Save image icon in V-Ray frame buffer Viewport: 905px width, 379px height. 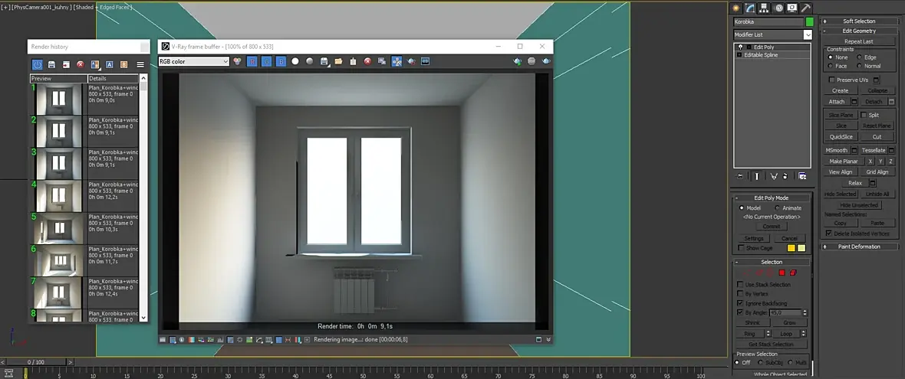324,61
